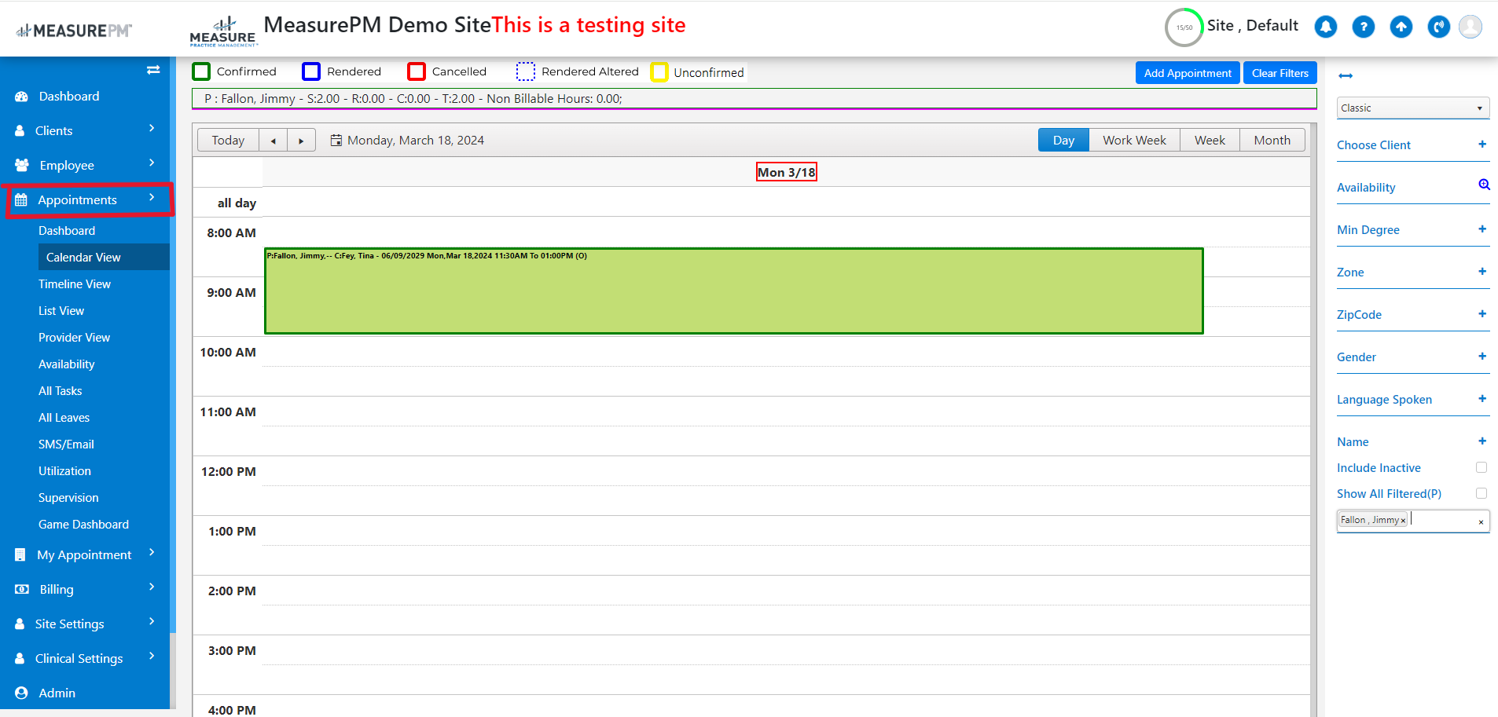Open Supervision page
1498x717 pixels.
point(68,497)
